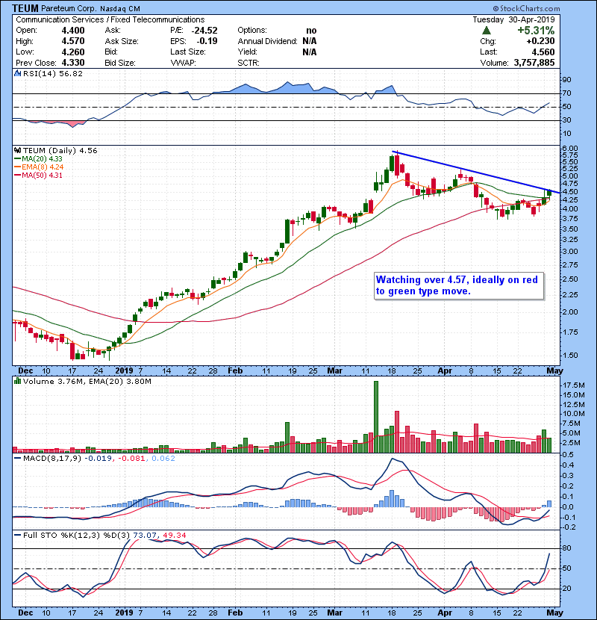This screenshot has width=597, height=620.
Task: Click the Mar label under the price chart
Action: coord(334,371)
